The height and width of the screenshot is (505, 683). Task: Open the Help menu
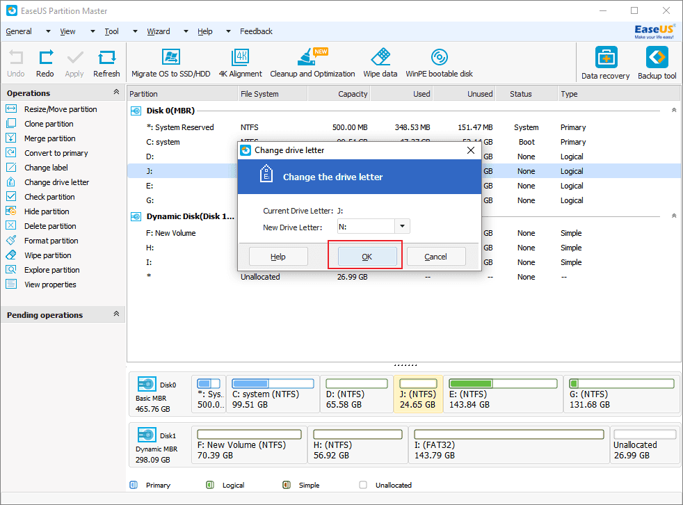coord(204,31)
